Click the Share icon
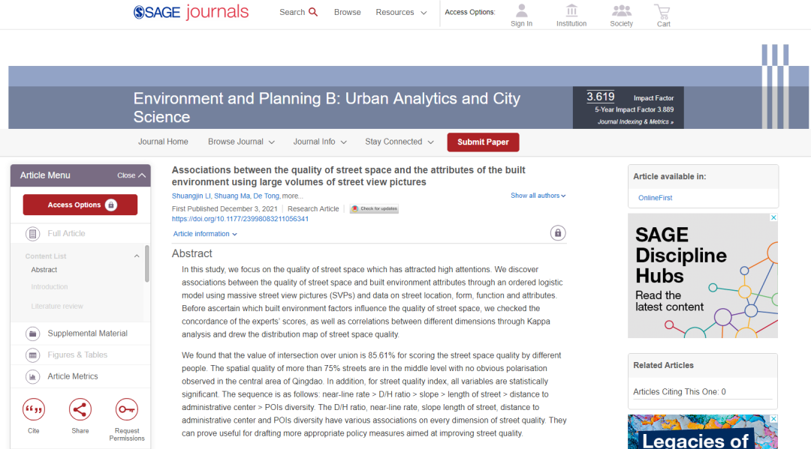This screenshot has width=811, height=449. pyautogui.click(x=80, y=410)
